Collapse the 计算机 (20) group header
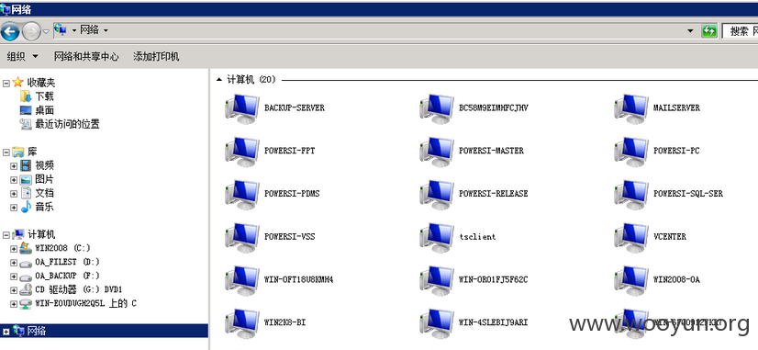758x350 pixels. coord(219,80)
